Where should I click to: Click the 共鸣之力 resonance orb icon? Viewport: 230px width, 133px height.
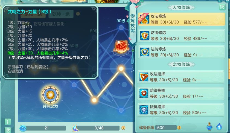(50, 95)
